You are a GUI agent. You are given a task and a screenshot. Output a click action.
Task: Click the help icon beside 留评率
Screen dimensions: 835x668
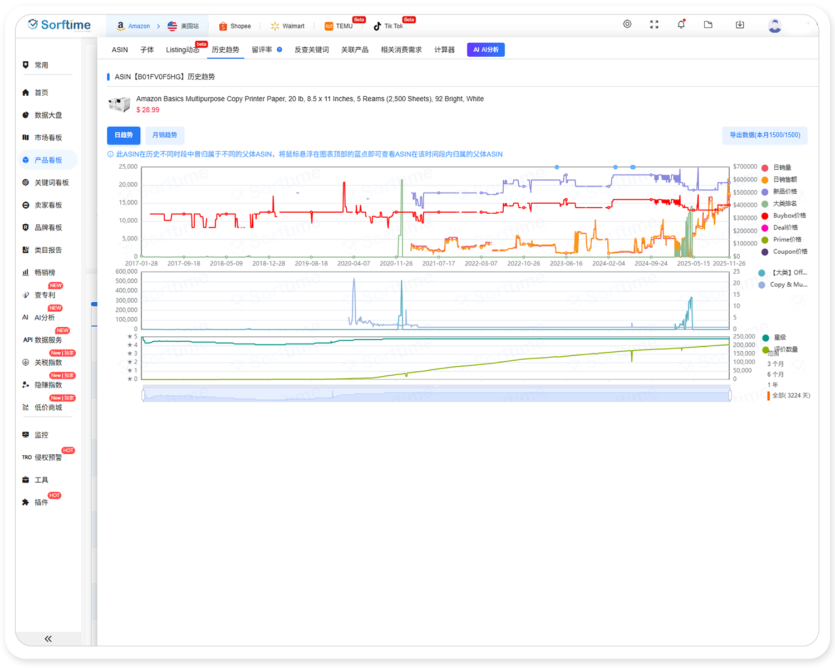coord(279,50)
